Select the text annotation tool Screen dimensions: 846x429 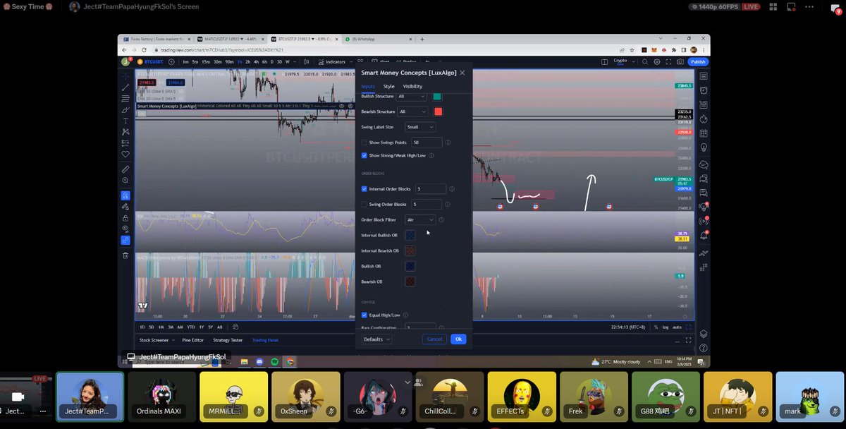pos(125,121)
